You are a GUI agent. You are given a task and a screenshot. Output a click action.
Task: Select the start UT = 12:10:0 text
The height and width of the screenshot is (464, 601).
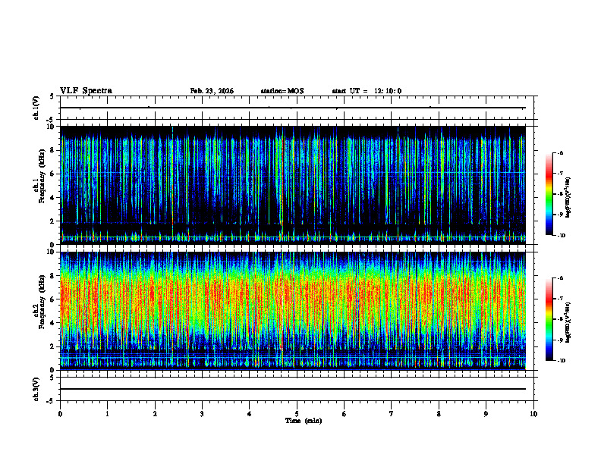367,91
